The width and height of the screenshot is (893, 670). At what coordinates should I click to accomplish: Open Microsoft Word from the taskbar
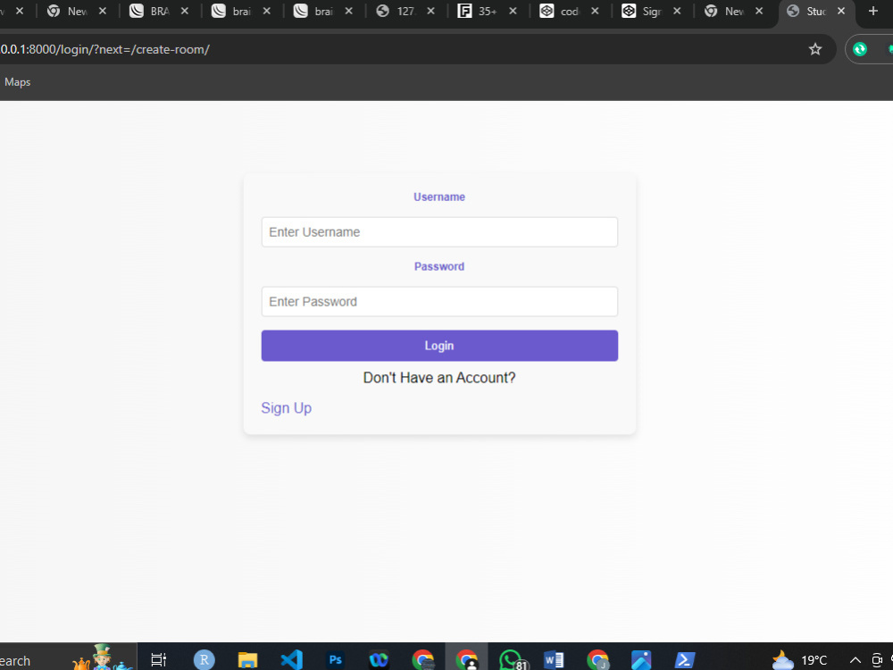(x=554, y=660)
